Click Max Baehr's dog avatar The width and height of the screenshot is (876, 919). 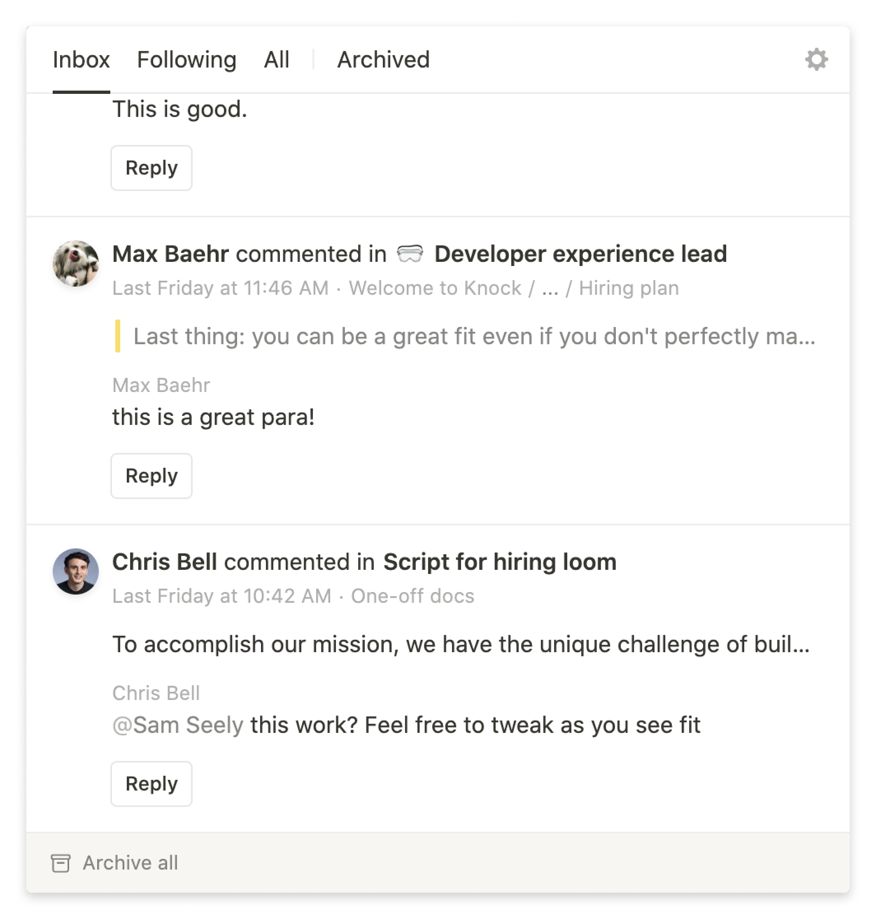[x=76, y=264]
